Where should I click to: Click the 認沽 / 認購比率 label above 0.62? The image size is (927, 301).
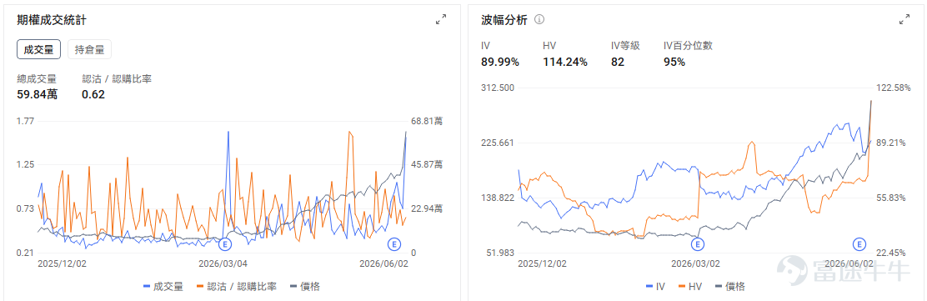tap(117, 78)
